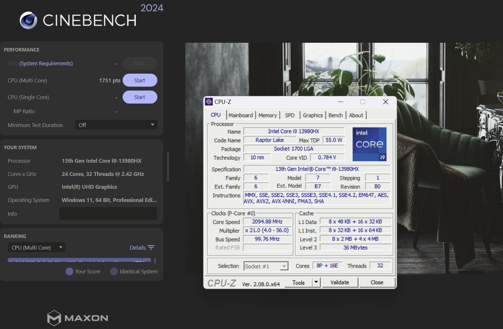Image resolution: width=503 pixels, height=329 pixels.
Task: Click the Validate button in CPU-Z
Action: [340, 282]
